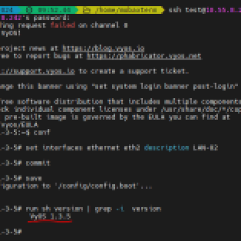The height and width of the screenshot is (241, 241).
Task: Open the blog.vyos.io project news link
Action: (x=103, y=48)
